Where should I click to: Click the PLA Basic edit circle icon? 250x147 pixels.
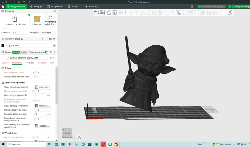point(54,46)
